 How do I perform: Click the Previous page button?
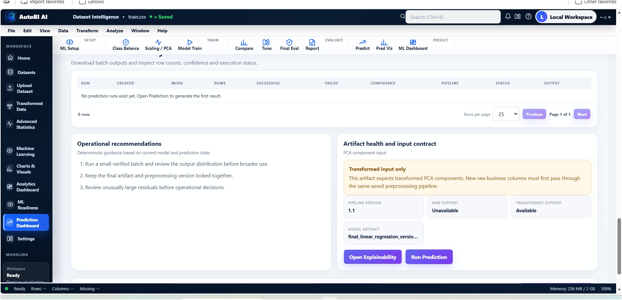pos(534,114)
